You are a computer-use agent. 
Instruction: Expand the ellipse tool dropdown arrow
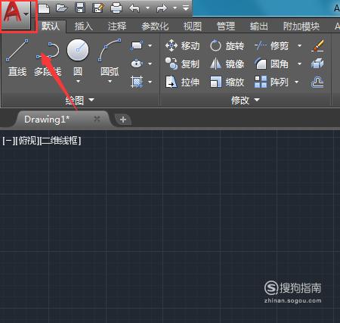(150, 64)
